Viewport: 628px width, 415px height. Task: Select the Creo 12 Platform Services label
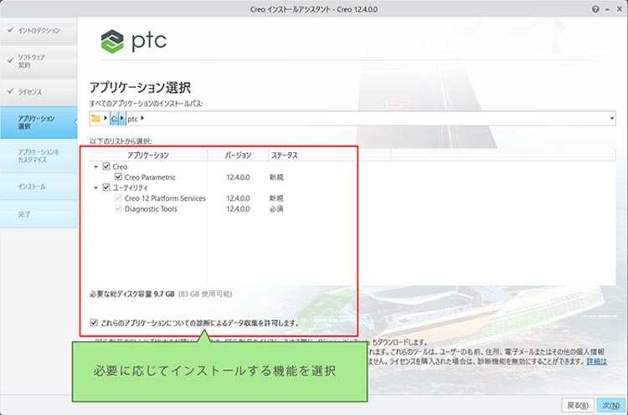tap(165, 198)
